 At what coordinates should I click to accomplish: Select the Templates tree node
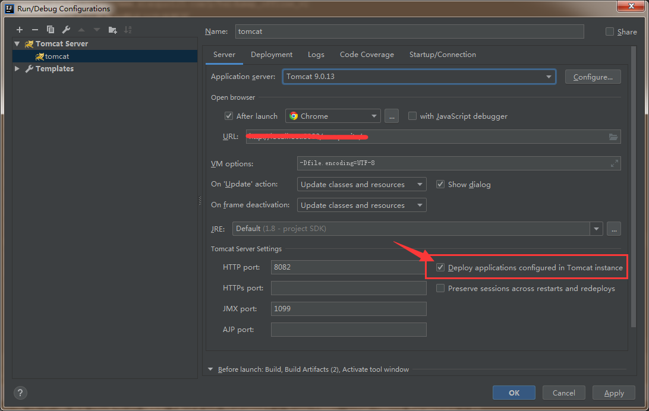pyautogui.click(x=105, y=69)
